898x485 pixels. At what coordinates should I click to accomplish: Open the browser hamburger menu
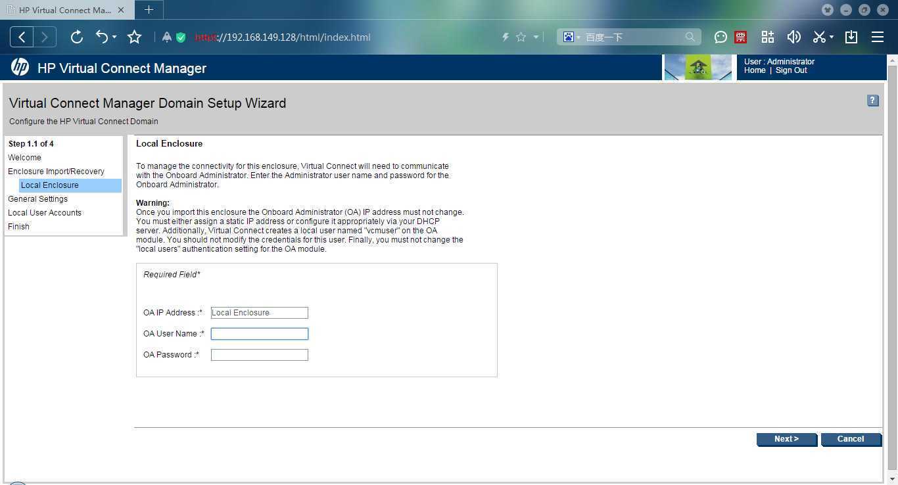pyautogui.click(x=878, y=37)
